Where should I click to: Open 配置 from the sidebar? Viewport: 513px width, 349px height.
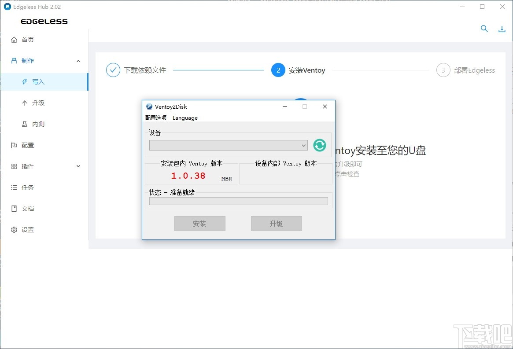[x=27, y=145]
